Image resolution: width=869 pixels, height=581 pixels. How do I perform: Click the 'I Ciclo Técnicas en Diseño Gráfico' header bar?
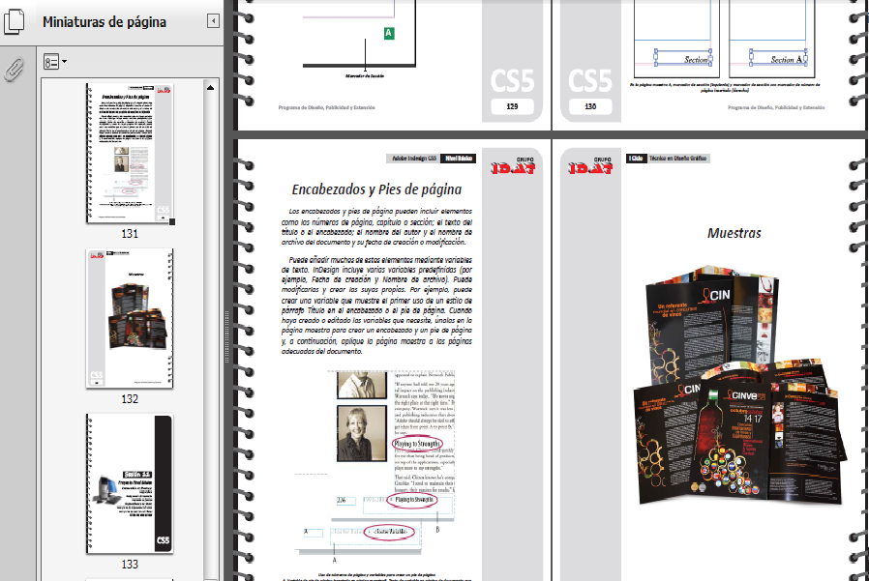[666, 160]
